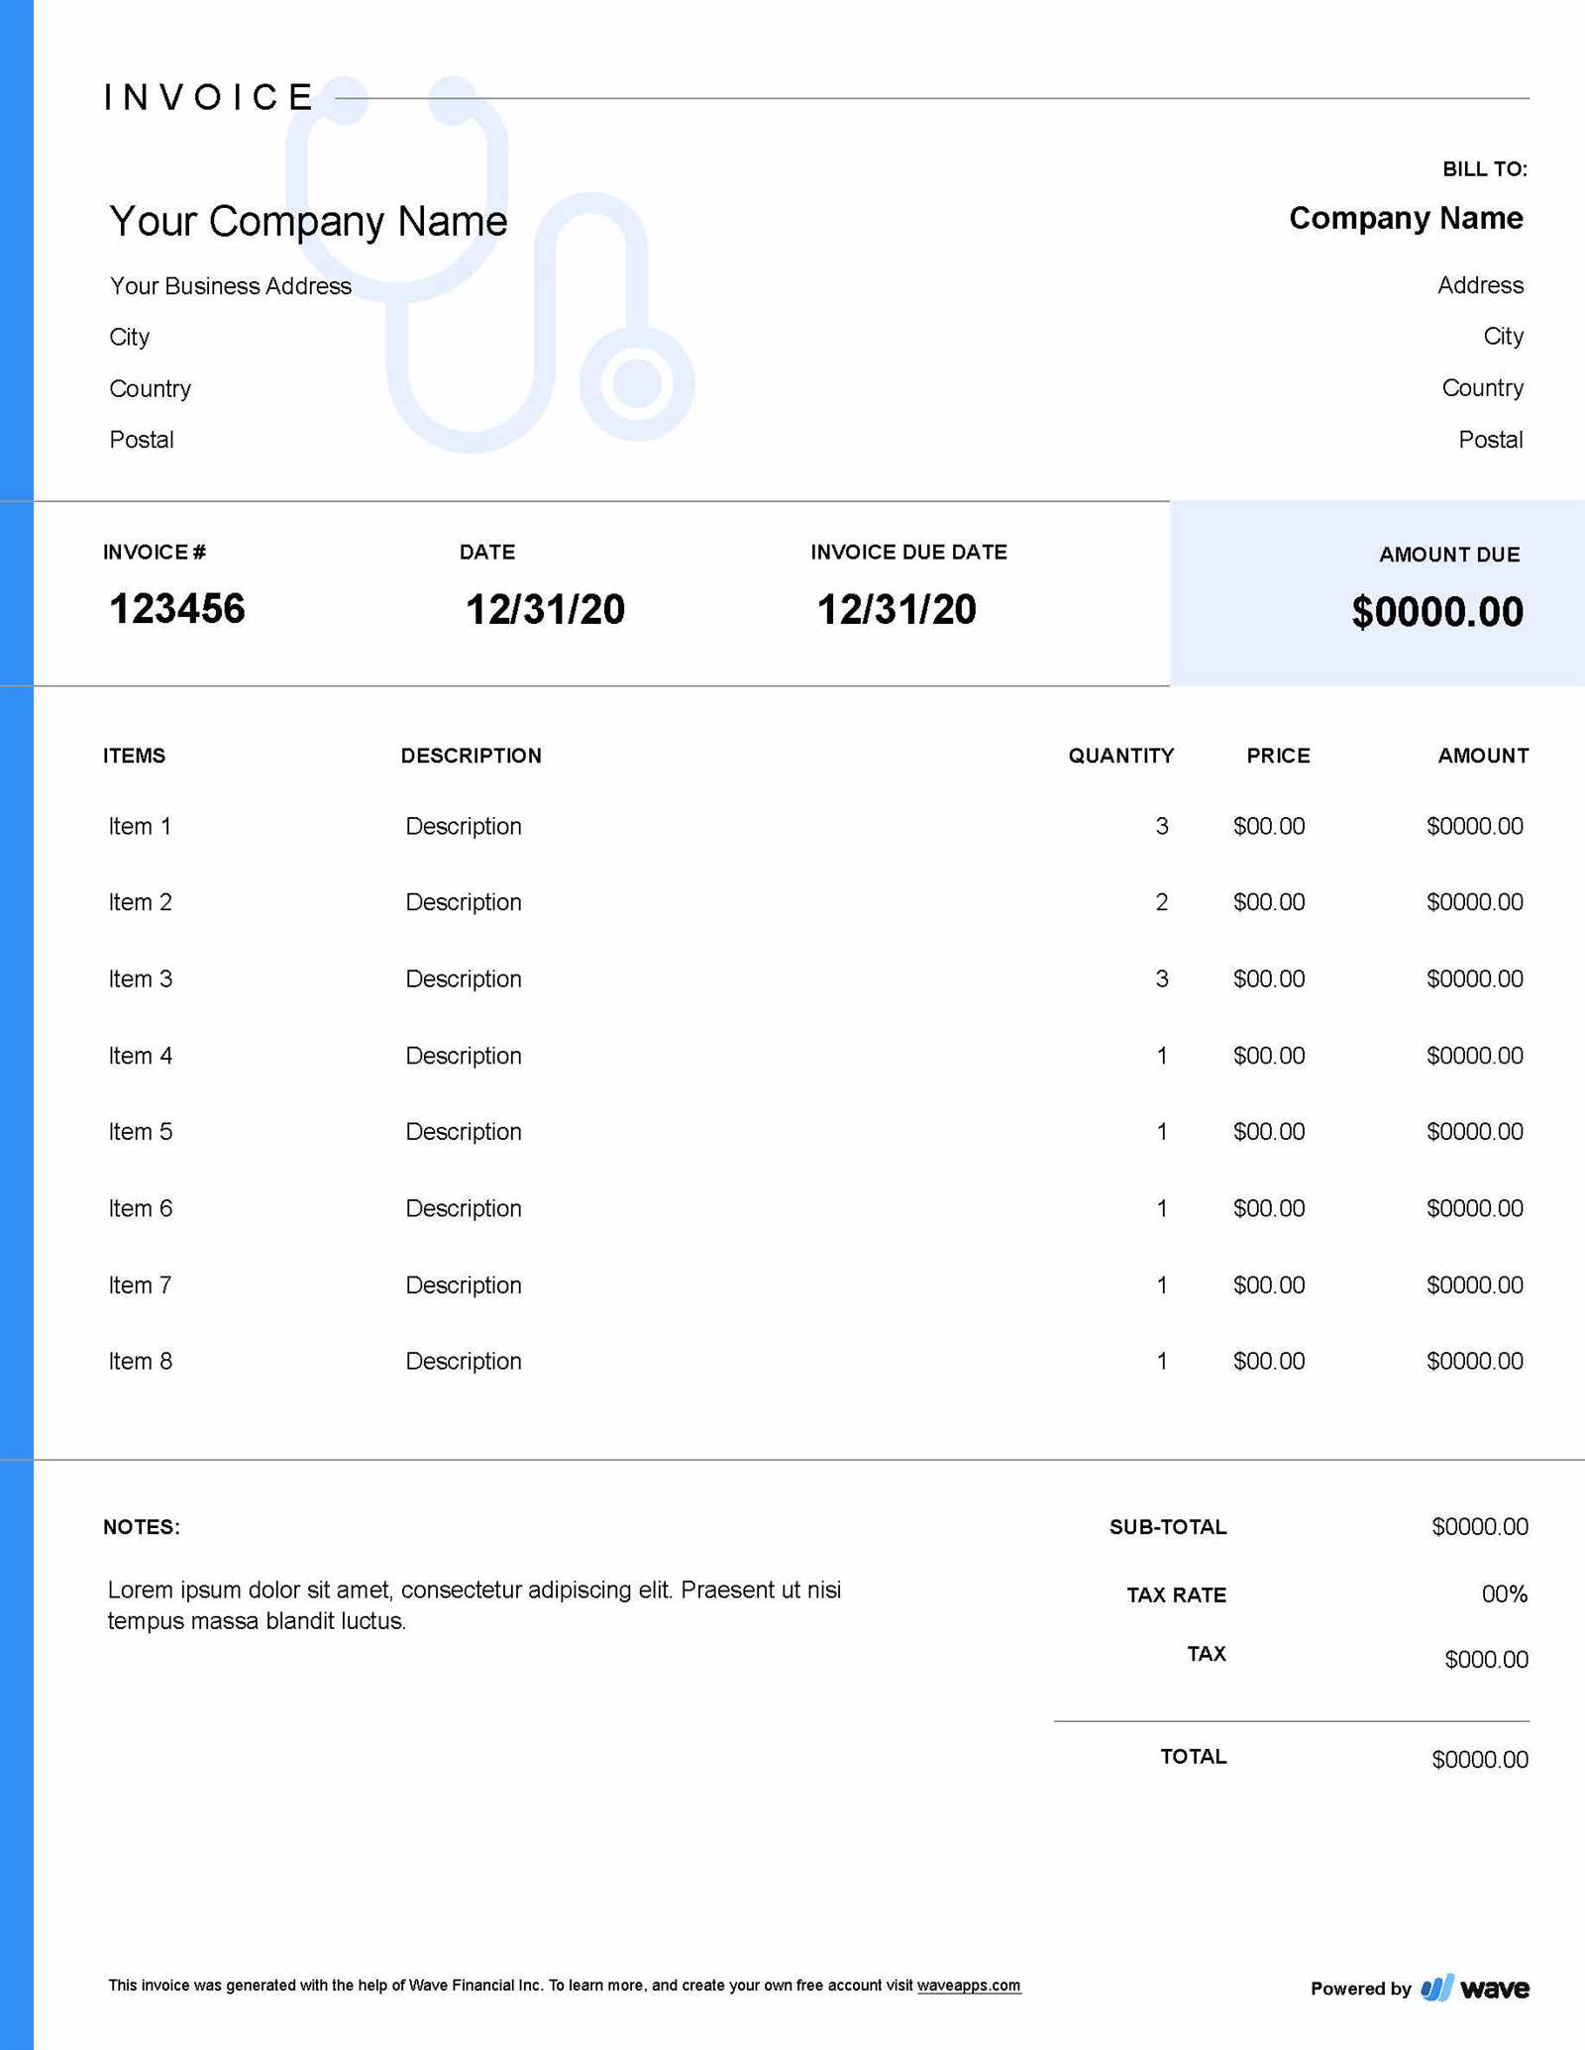
Task: Click the AMOUNT column header
Action: click(x=1483, y=756)
